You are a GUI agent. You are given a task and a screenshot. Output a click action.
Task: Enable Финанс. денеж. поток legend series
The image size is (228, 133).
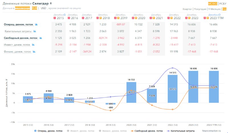coord(113,131)
